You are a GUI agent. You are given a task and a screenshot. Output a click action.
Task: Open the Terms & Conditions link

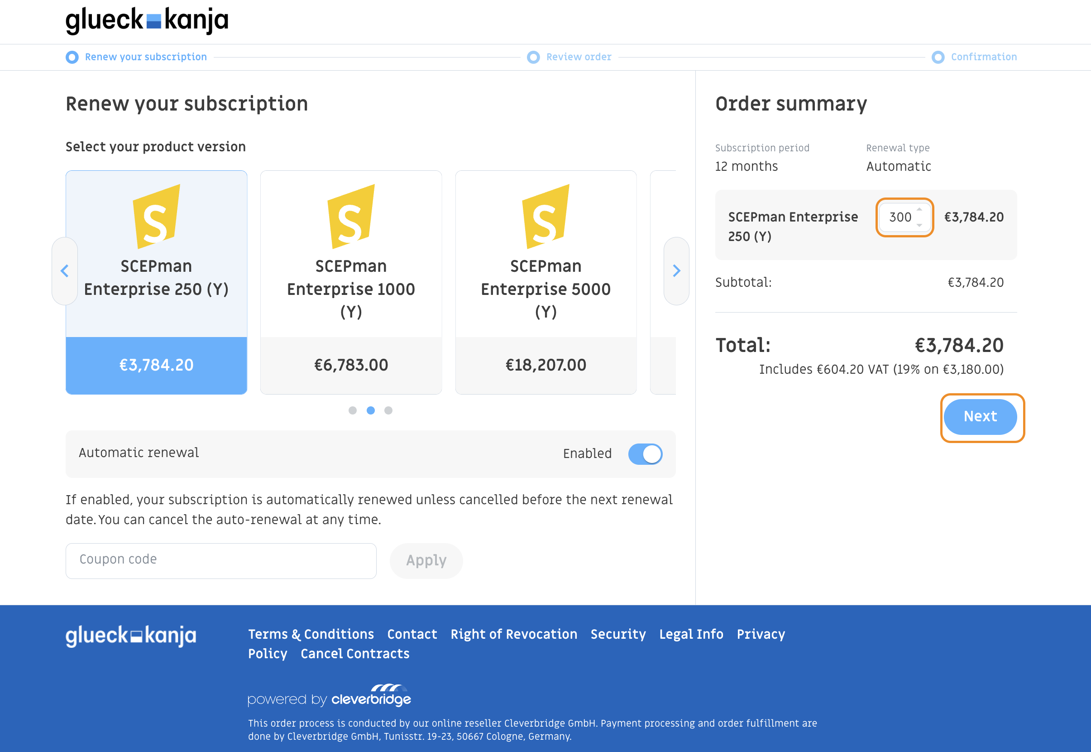click(x=311, y=634)
